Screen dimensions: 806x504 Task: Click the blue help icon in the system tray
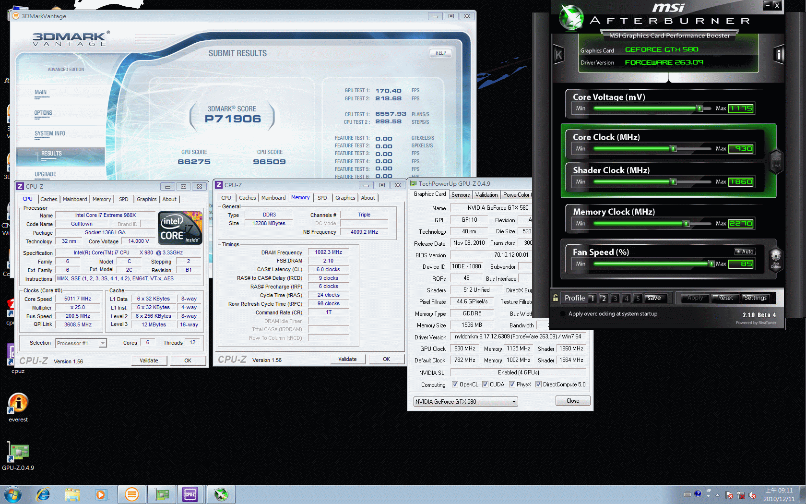point(698,493)
